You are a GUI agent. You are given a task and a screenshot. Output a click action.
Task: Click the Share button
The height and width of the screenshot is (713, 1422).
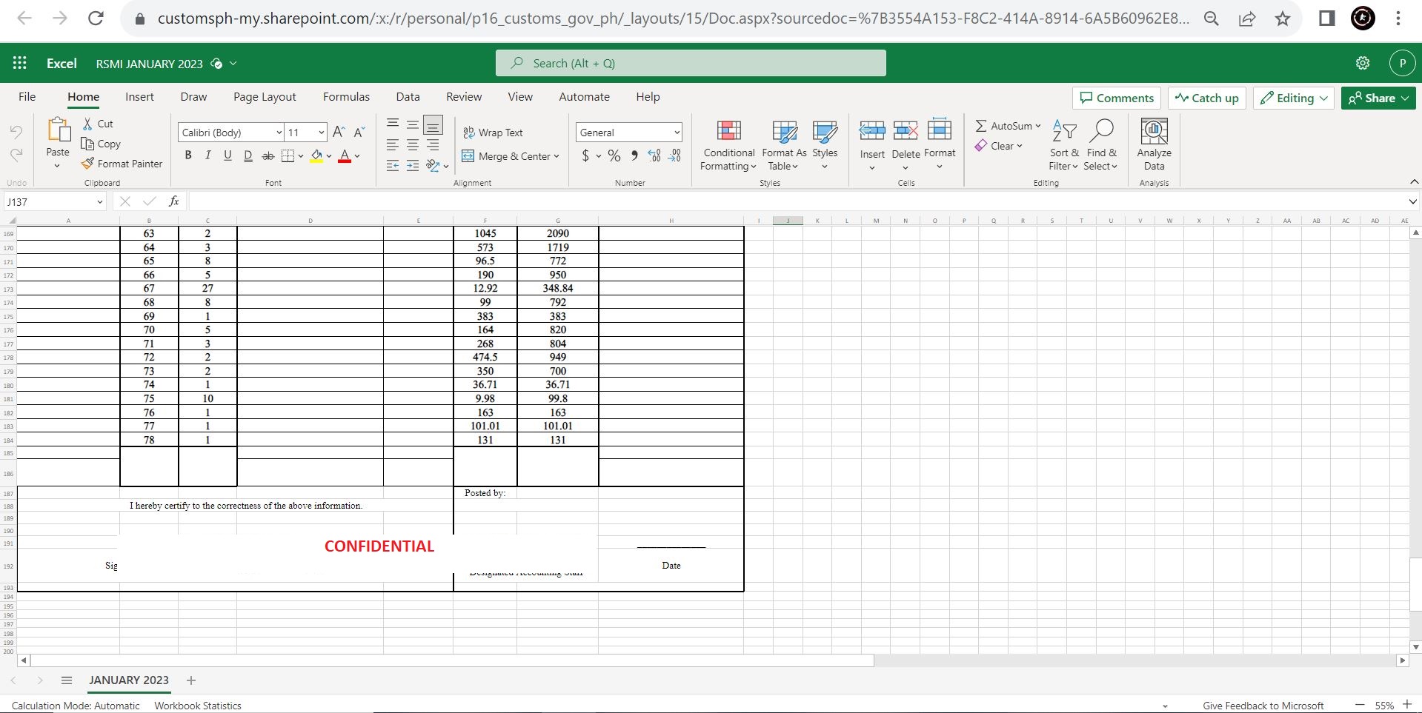(1378, 98)
